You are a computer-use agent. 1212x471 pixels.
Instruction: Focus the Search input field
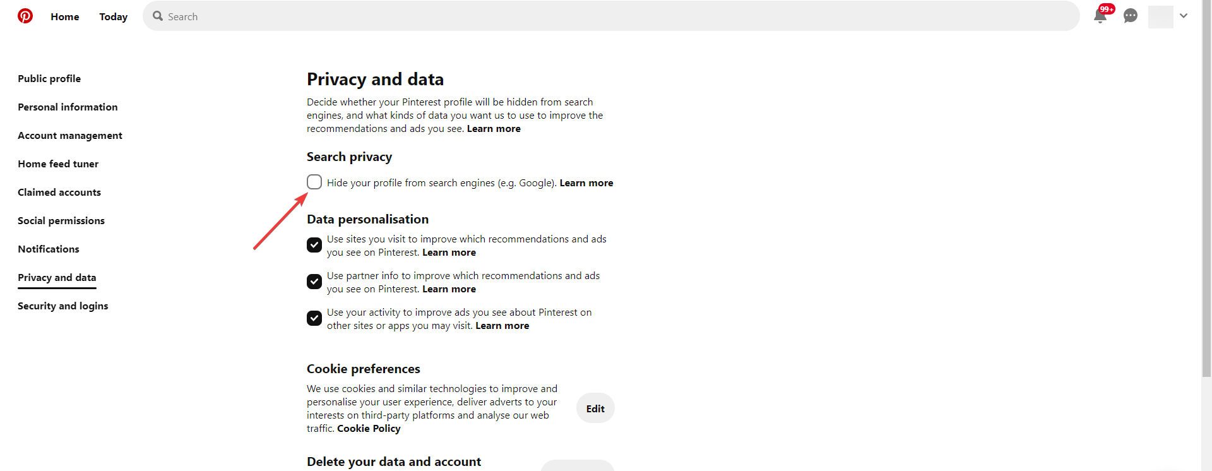[611, 16]
